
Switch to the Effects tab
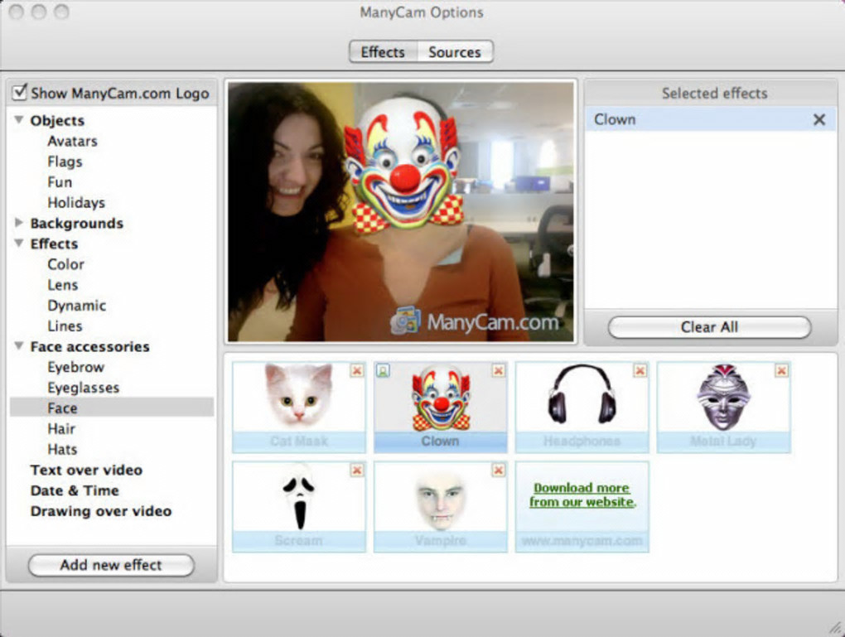pyautogui.click(x=384, y=52)
